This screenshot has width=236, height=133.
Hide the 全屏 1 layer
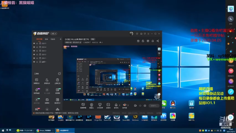[x=34, y=62]
